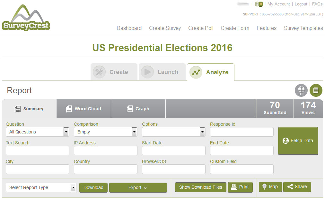Switch to the Word Cloud tab
The height and width of the screenshot is (200, 325).
[x=83, y=109]
